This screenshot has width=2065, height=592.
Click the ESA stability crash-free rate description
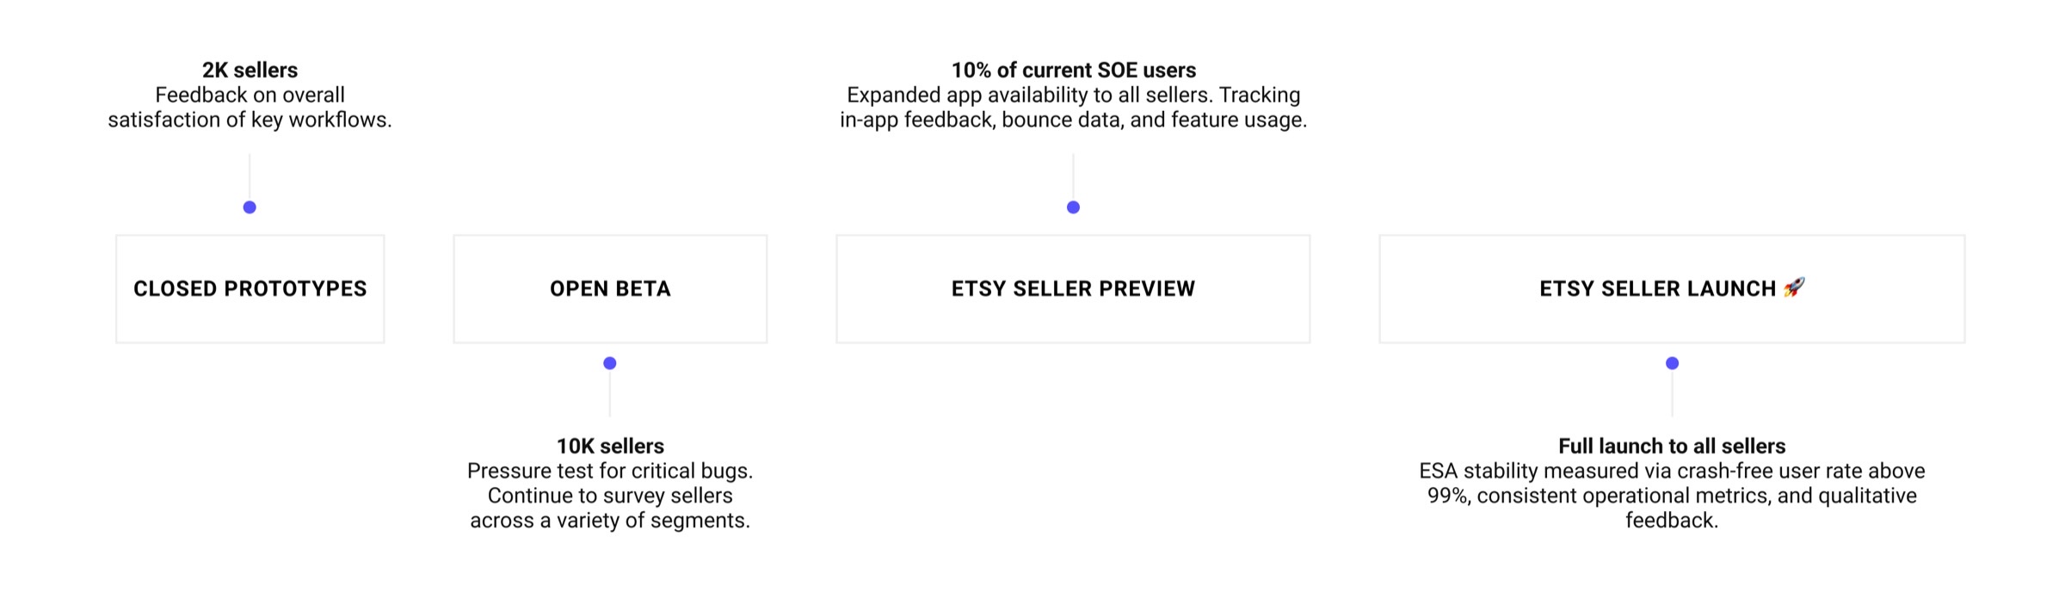[x=1672, y=496]
